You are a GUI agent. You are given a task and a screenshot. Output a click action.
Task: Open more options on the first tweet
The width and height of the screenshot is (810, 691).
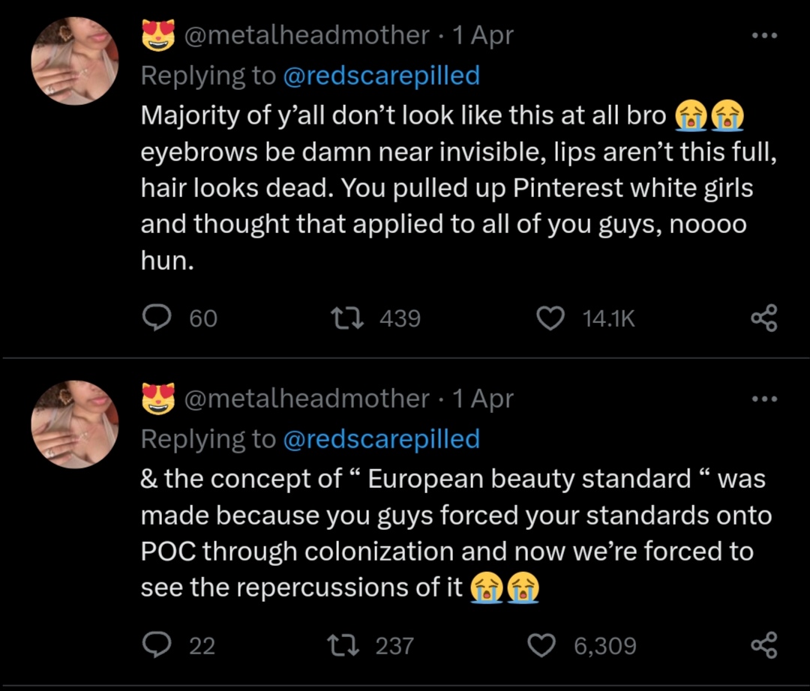(764, 34)
